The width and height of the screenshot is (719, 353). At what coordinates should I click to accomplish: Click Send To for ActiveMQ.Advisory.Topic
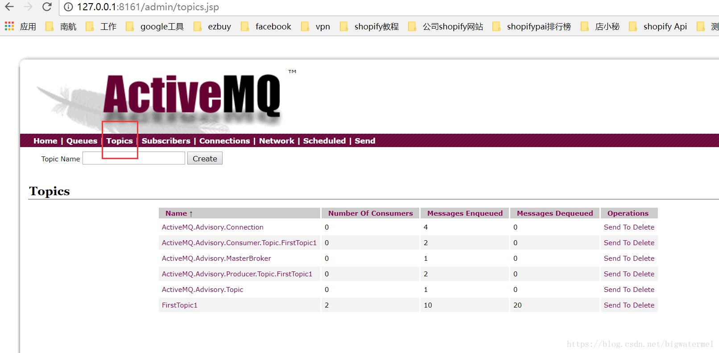[x=617, y=289]
